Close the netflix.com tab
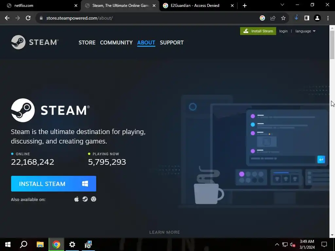 coord(76,6)
